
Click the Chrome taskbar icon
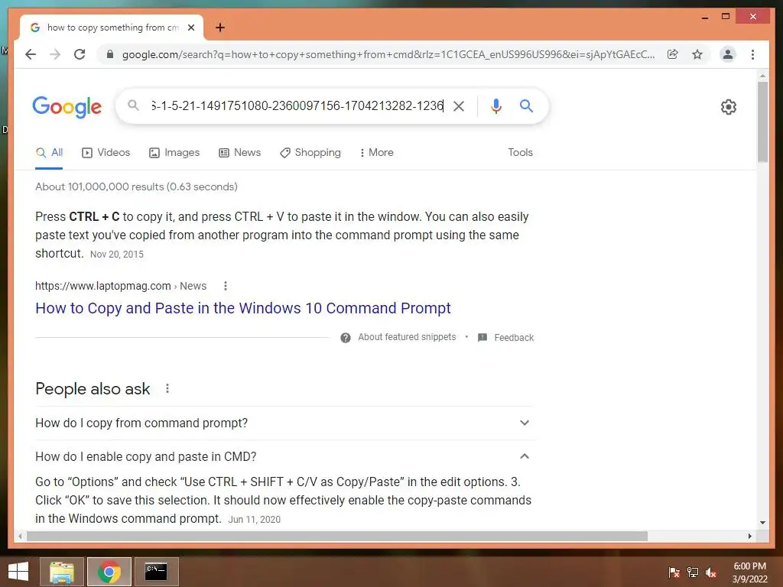click(x=109, y=572)
